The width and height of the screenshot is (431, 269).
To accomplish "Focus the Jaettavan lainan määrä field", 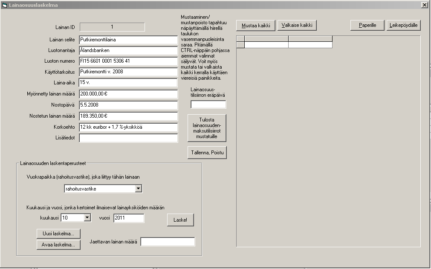I will [x=168, y=242].
